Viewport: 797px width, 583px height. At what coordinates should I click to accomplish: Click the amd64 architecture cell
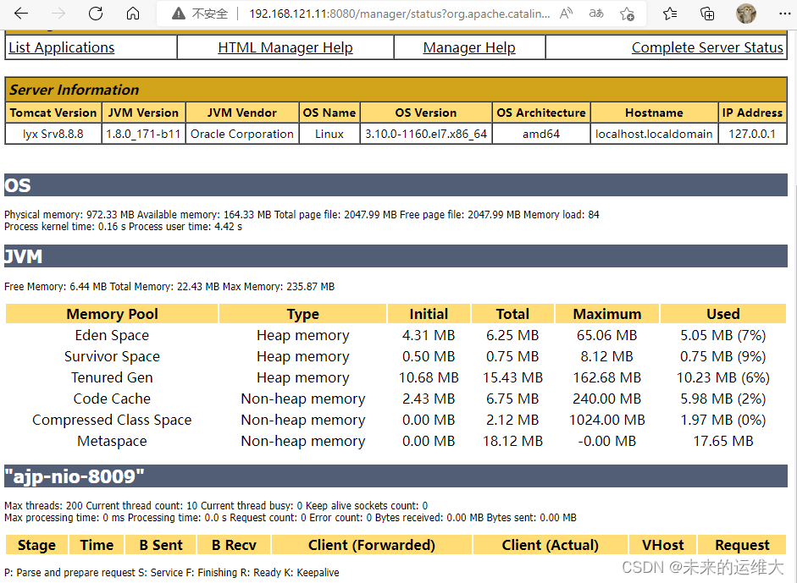541,134
